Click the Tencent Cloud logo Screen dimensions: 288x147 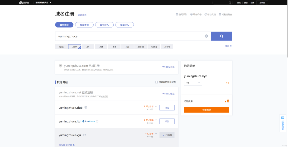[24, 3]
